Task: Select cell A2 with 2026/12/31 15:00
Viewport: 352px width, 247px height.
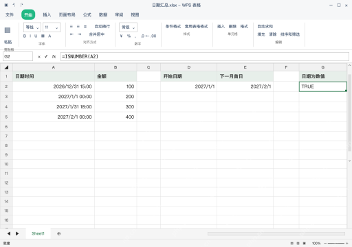Action: 54,86
